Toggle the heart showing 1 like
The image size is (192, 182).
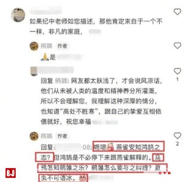178,71
